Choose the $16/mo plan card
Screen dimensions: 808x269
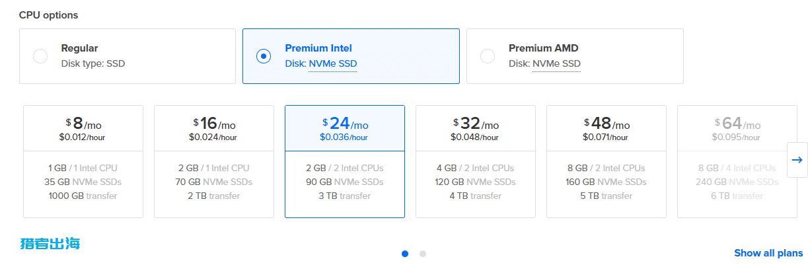tap(214, 161)
